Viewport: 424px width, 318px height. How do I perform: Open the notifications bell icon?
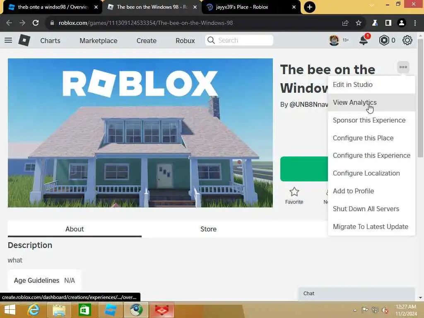[364, 40]
